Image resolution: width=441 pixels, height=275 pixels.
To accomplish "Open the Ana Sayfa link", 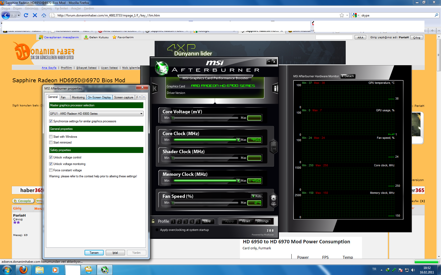I will click(49, 68).
